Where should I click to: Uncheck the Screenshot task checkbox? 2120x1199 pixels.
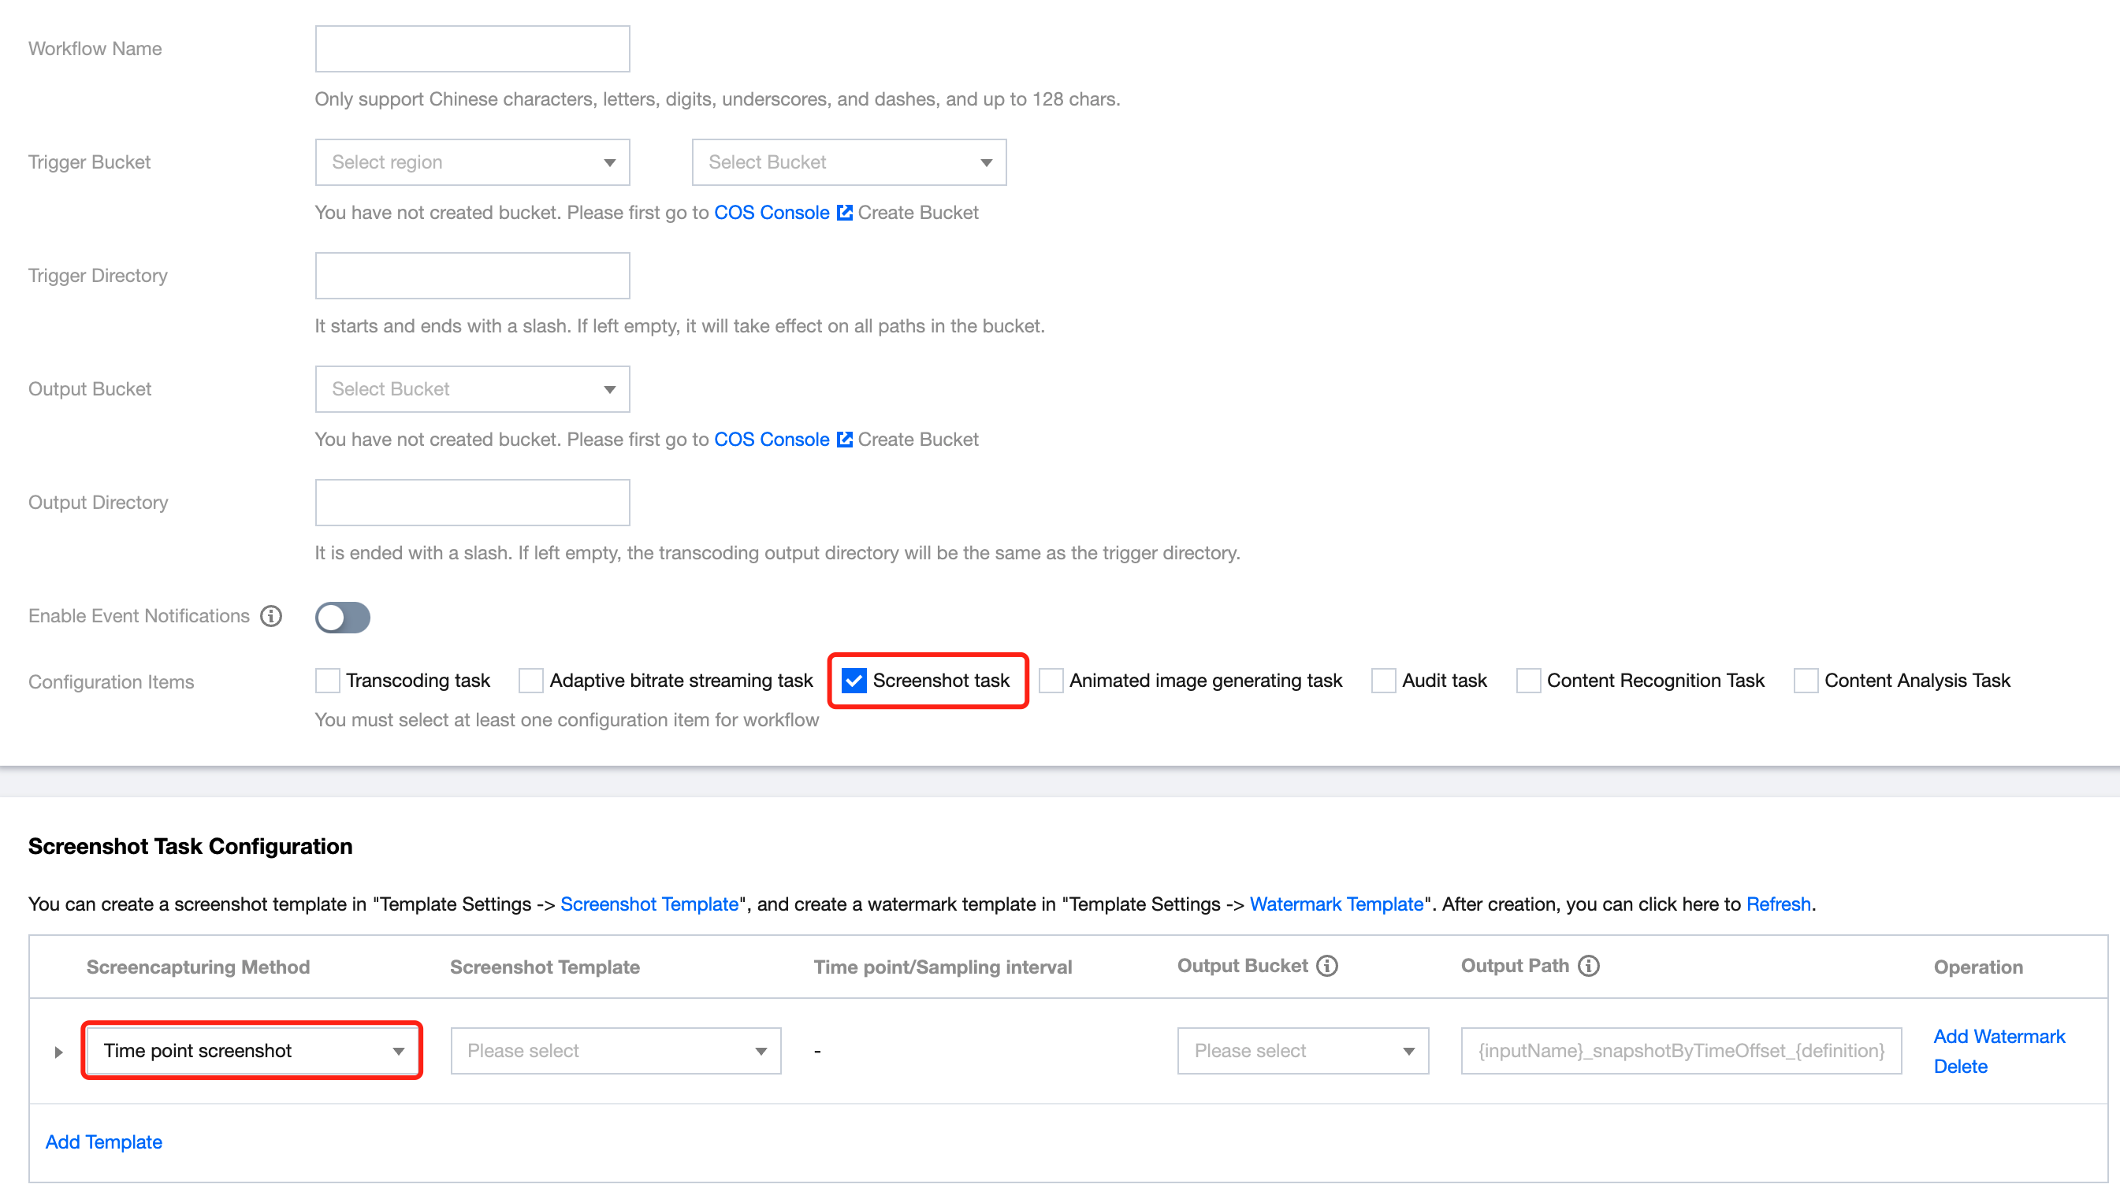(854, 681)
